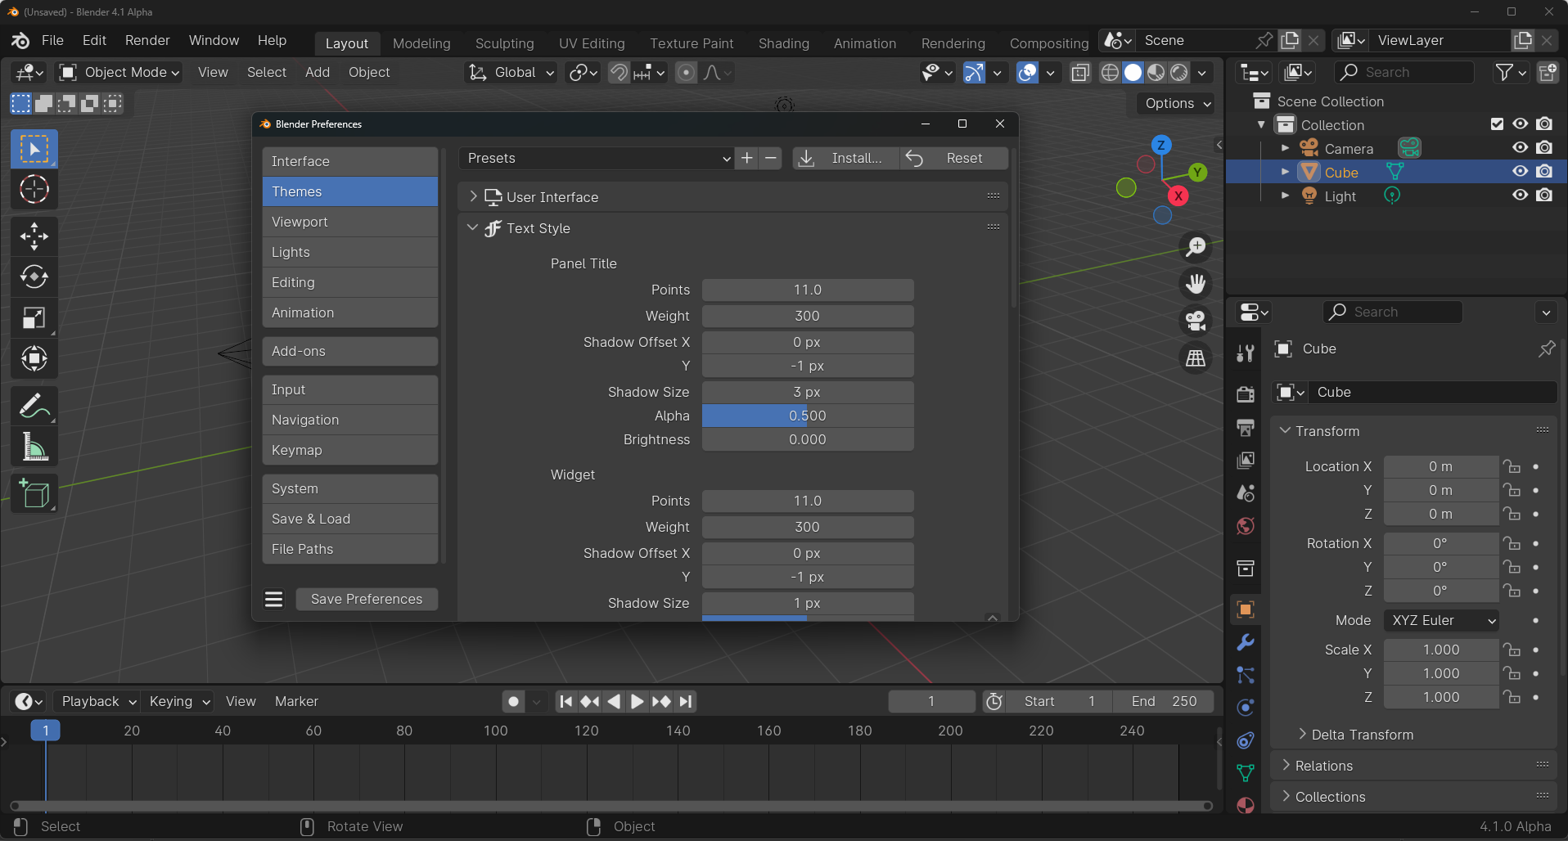The width and height of the screenshot is (1568, 841).
Task: Activate the Scale tool
Action: 34,317
